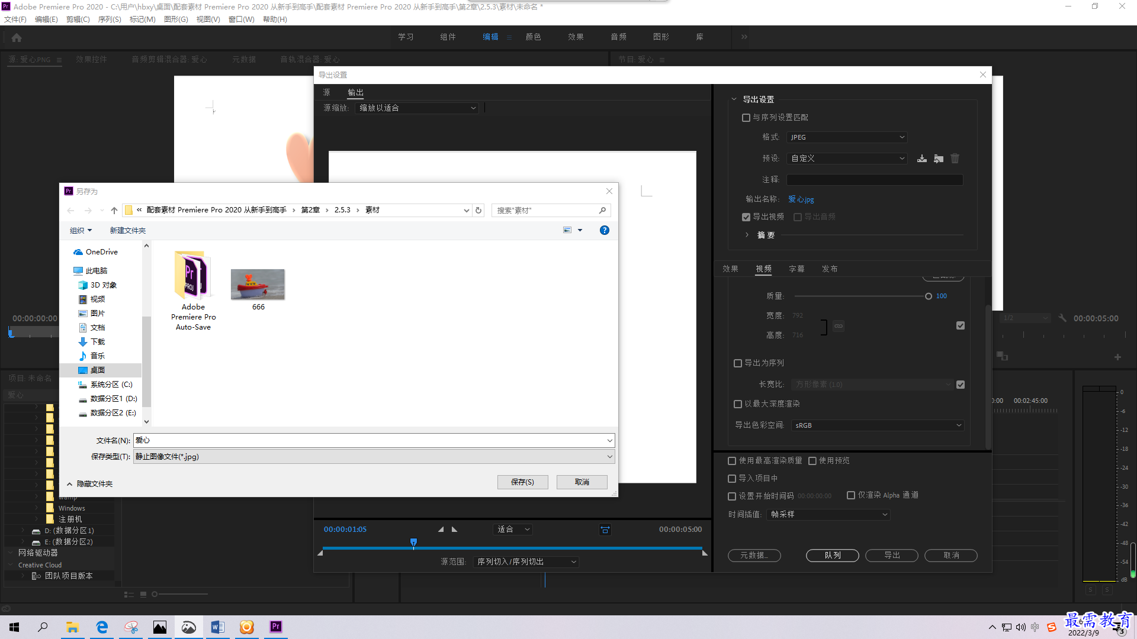Enable import into project checkbox
1137x639 pixels.
732,479
